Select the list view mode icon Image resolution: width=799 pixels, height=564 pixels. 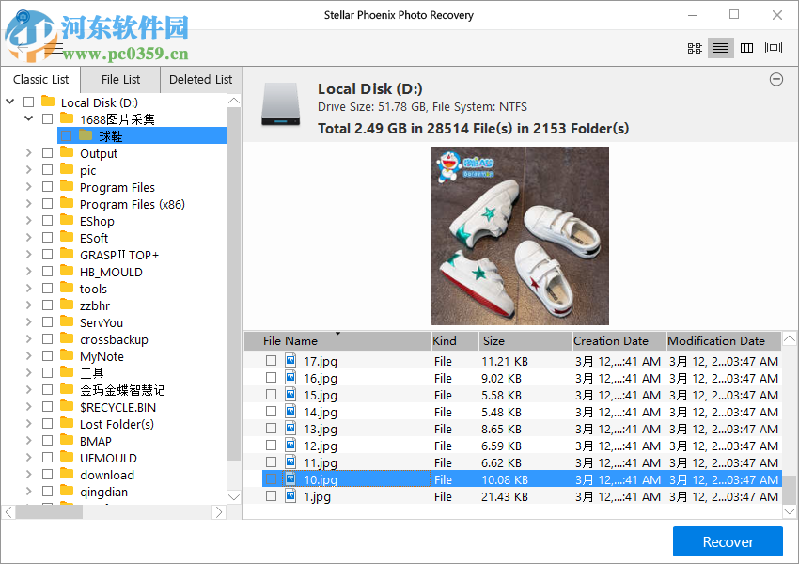(720, 47)
